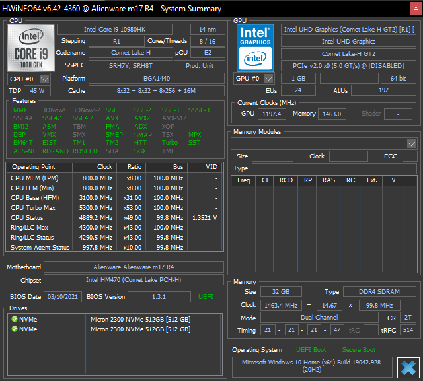Close the summary with the blue X button
Image resolution: width=423 pixels, height=381 pixels.
click(x=408, y=366)
